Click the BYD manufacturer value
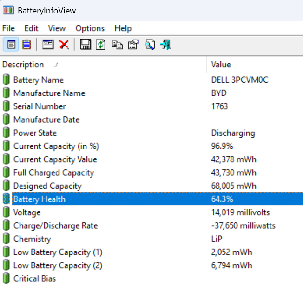303x285 pixels. pos(218,93)
